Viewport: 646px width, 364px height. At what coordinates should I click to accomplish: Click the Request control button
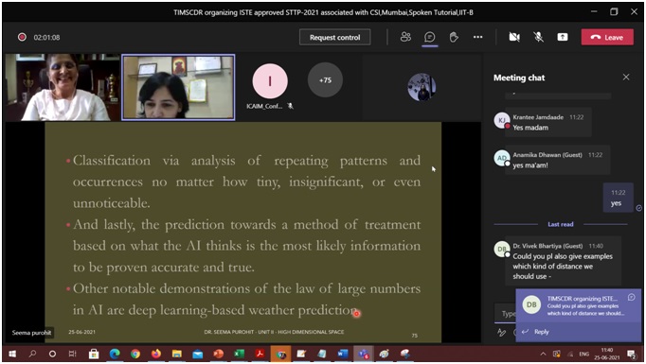pyautogui.click(x=334, y=38)
